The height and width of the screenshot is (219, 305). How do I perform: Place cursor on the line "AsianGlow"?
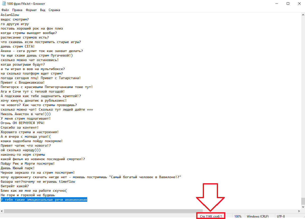pyautogui.click(x=10, y=15)
